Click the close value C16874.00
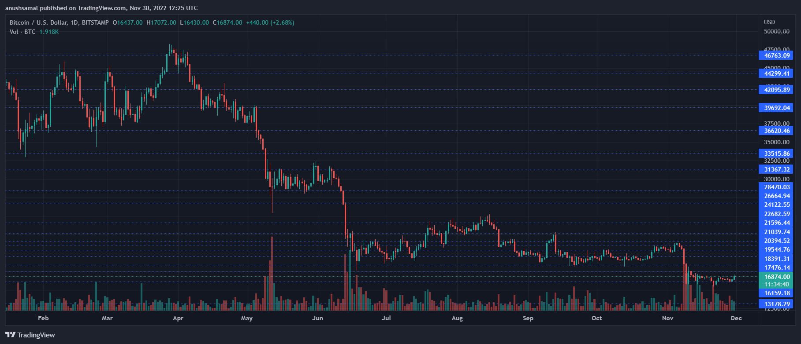 (x=227, y=22)
